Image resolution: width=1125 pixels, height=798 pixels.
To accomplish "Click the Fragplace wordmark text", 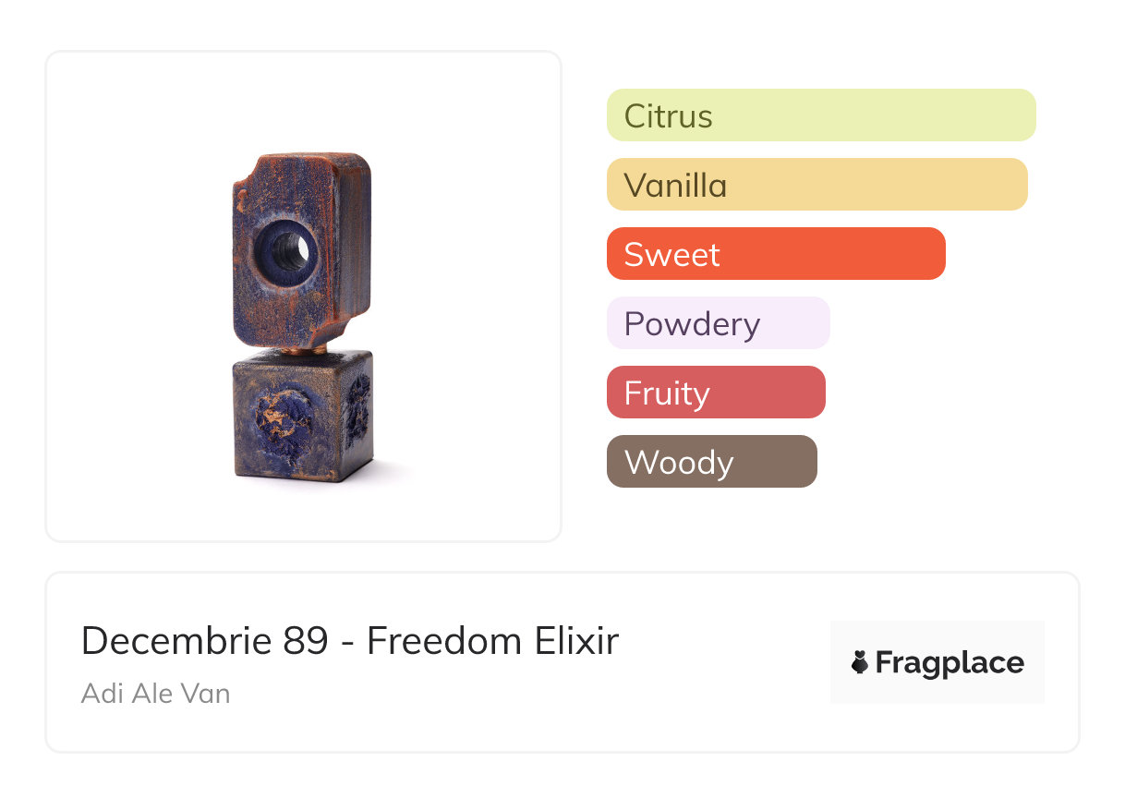I will 950,663.
